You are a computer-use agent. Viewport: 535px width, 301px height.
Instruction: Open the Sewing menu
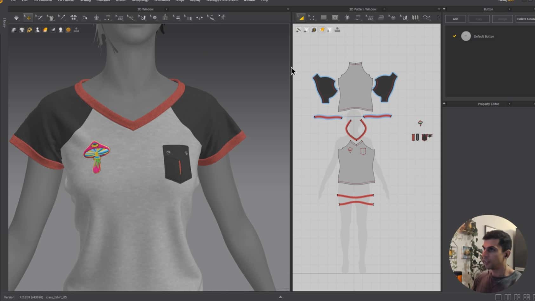(x=85, y=1)
